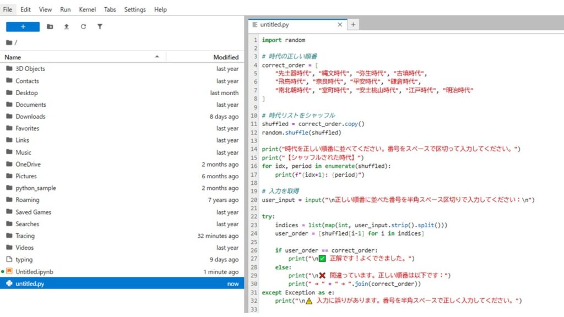Click the user_input assignment on line 20
Viewport: 564px width, 317px height.
398,200
